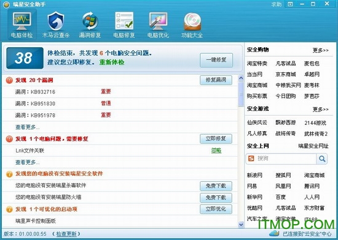Click the 忽略 link for Lnk文件关联
Viewport: 338px width, 240px height.
216,151
